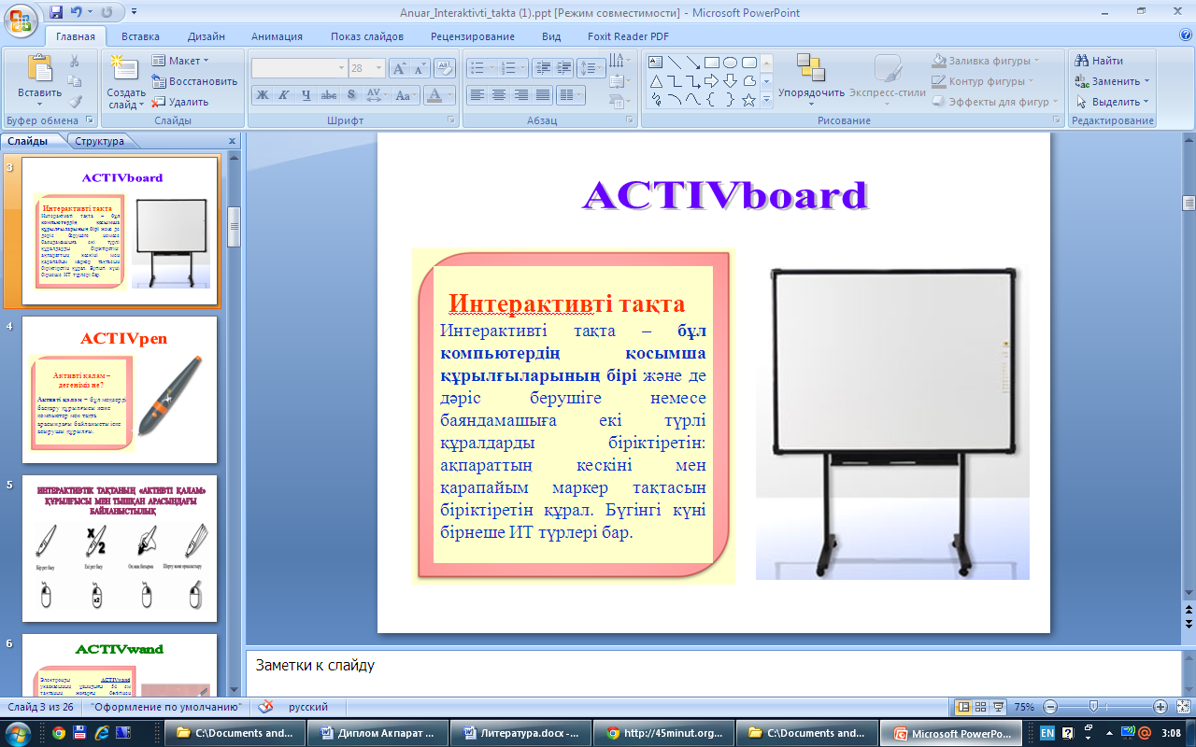Decrease font size with the small A icon
The image size is (1196, 747).
tap(418, 68)
